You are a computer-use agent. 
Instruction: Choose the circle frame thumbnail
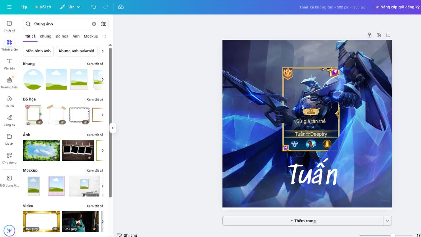(x=33, y=79)
